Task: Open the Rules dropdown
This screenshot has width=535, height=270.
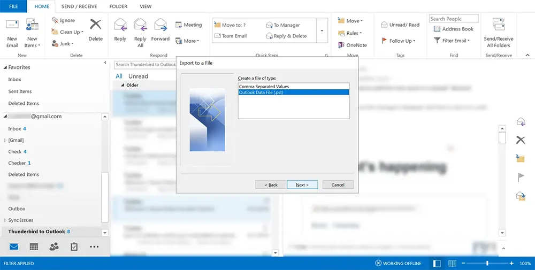Action: pos(350,33)
